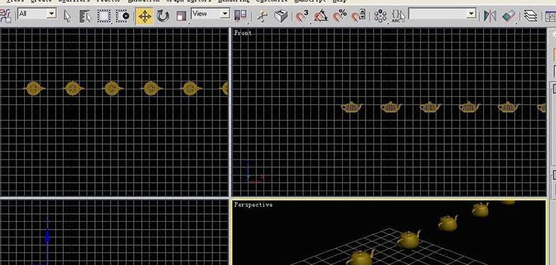
Task: Click the Bind to Space Warp icon
Action: coord(5,16)
